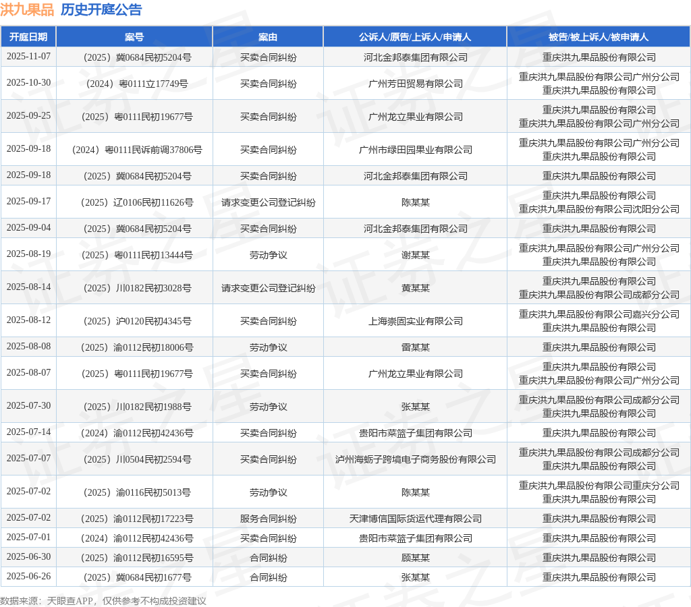
Task: Click plaintiff 广州芳田贸易有限公司
Action: [415, 84]
